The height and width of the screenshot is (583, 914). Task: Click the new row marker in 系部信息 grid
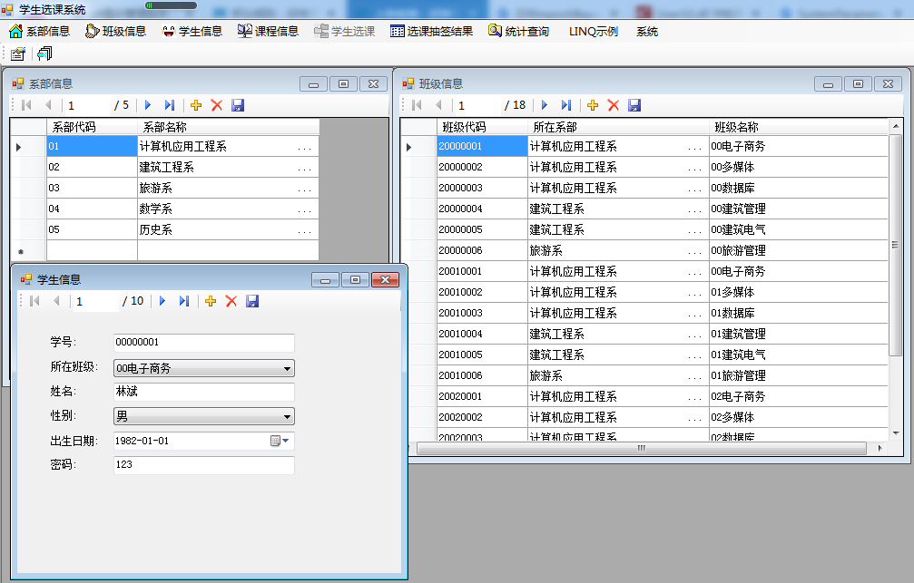coord(28,251)
